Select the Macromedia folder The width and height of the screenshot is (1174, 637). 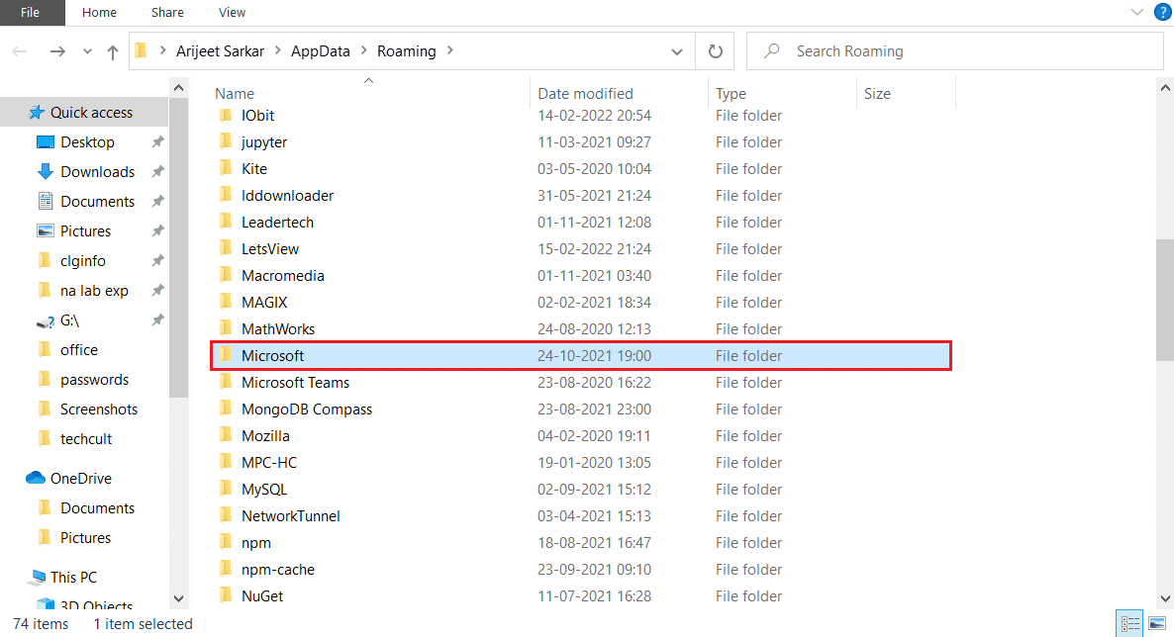tap(282, 275)
